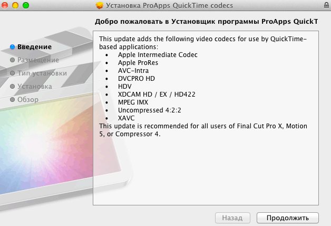Click the bullet next to Тип установки
This screenshot has width=331, height=226.
[12, 73]
